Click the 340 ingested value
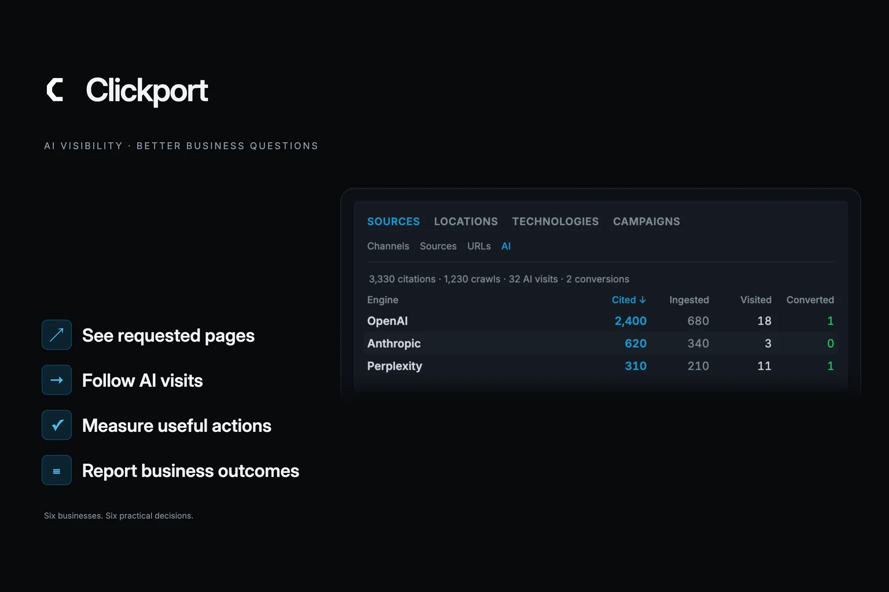Viewport: 889px width, 592px height. coord(698,343)
